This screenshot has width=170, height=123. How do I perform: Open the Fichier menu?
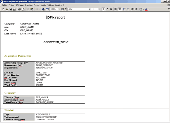tap(5, 5)
